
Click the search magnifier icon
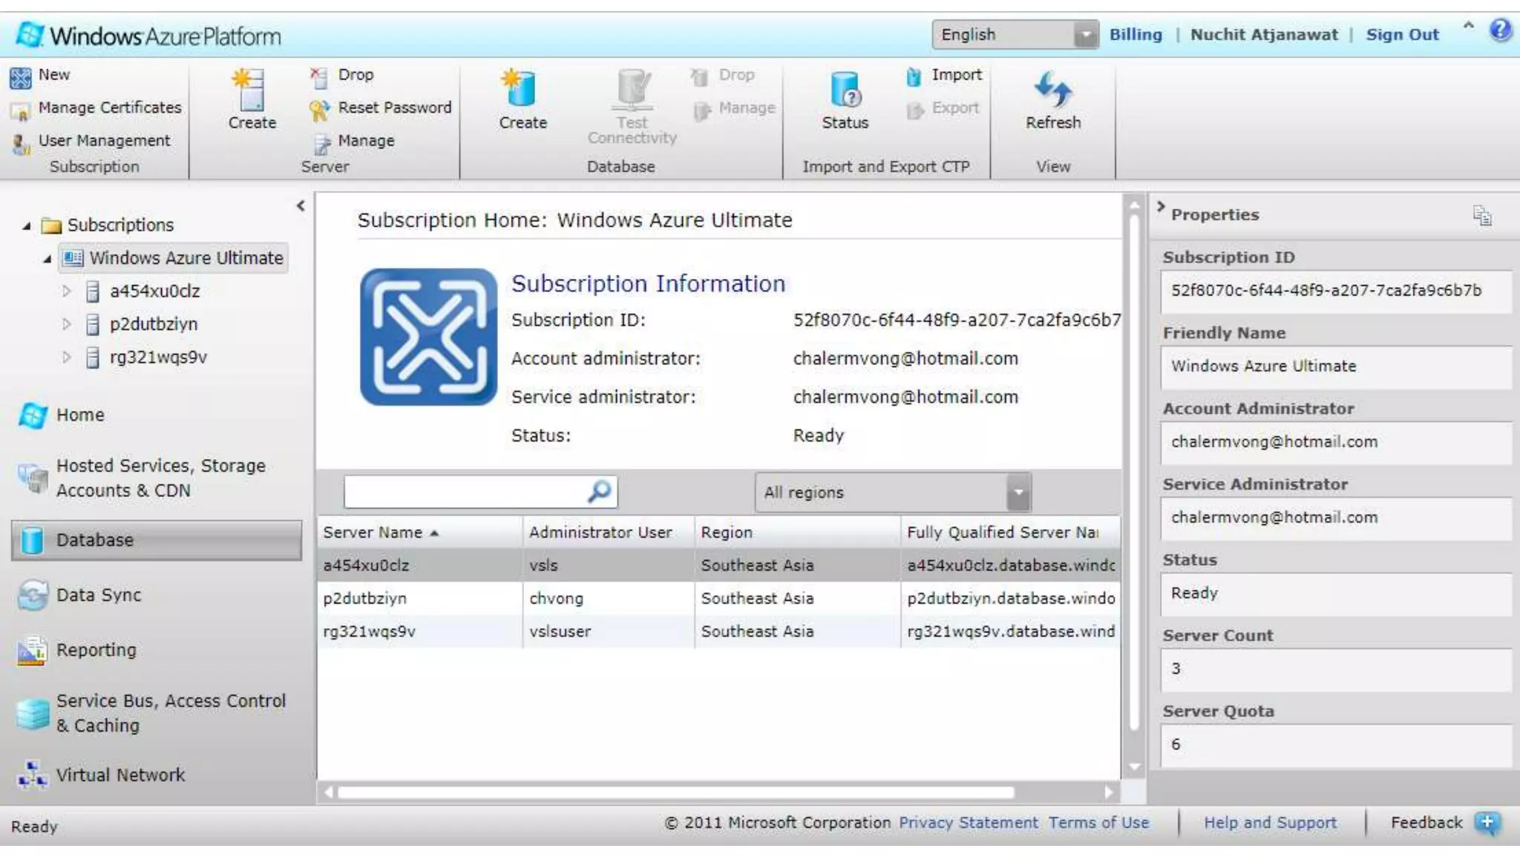pos(598,491)
